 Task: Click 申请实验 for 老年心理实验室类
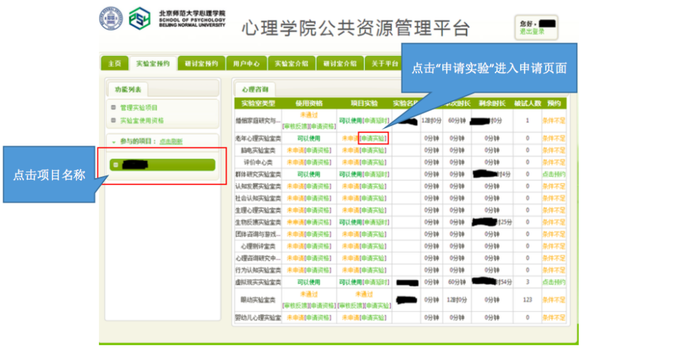point(373,138)
